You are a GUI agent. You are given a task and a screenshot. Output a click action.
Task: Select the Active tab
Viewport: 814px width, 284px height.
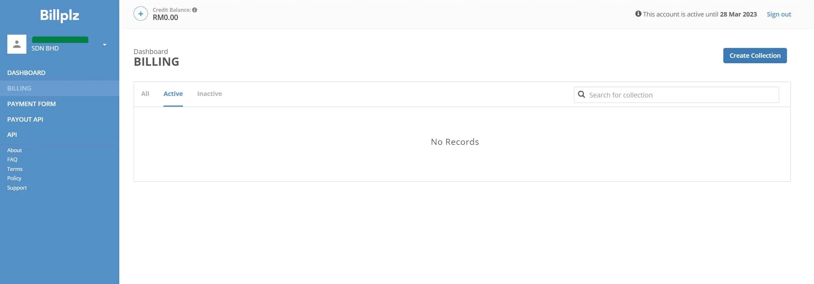(x=173, y=94)
